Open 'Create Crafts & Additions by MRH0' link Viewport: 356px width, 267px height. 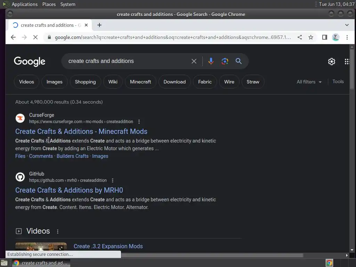click(69, 190)
